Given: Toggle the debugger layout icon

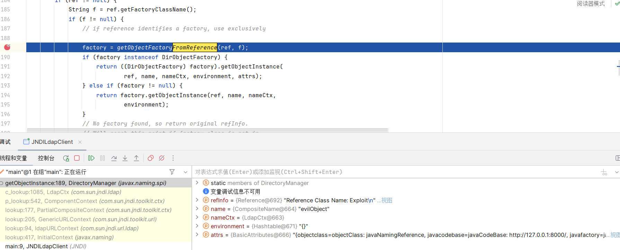Looking at the screenshot, I should point(618,158).
